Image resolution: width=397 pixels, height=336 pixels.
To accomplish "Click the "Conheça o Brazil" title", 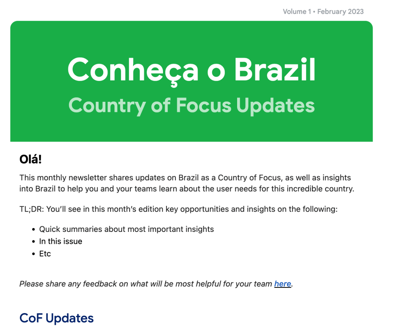I will pos(191,70).
